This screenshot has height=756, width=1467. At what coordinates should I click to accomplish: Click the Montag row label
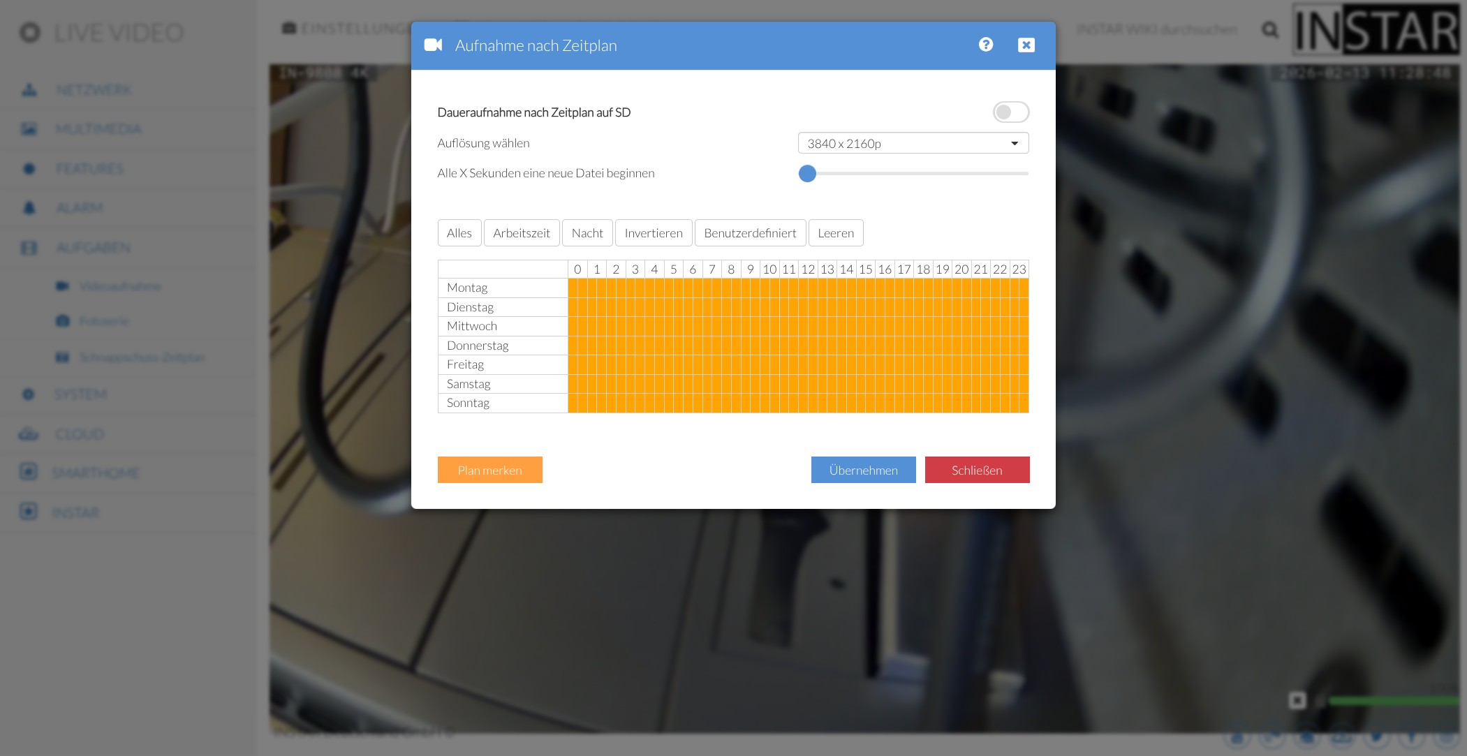[x=467, y=288]
